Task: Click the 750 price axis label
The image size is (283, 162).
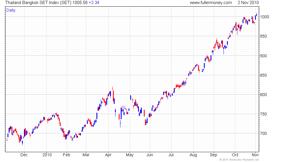Action: [x=263, y=114]
